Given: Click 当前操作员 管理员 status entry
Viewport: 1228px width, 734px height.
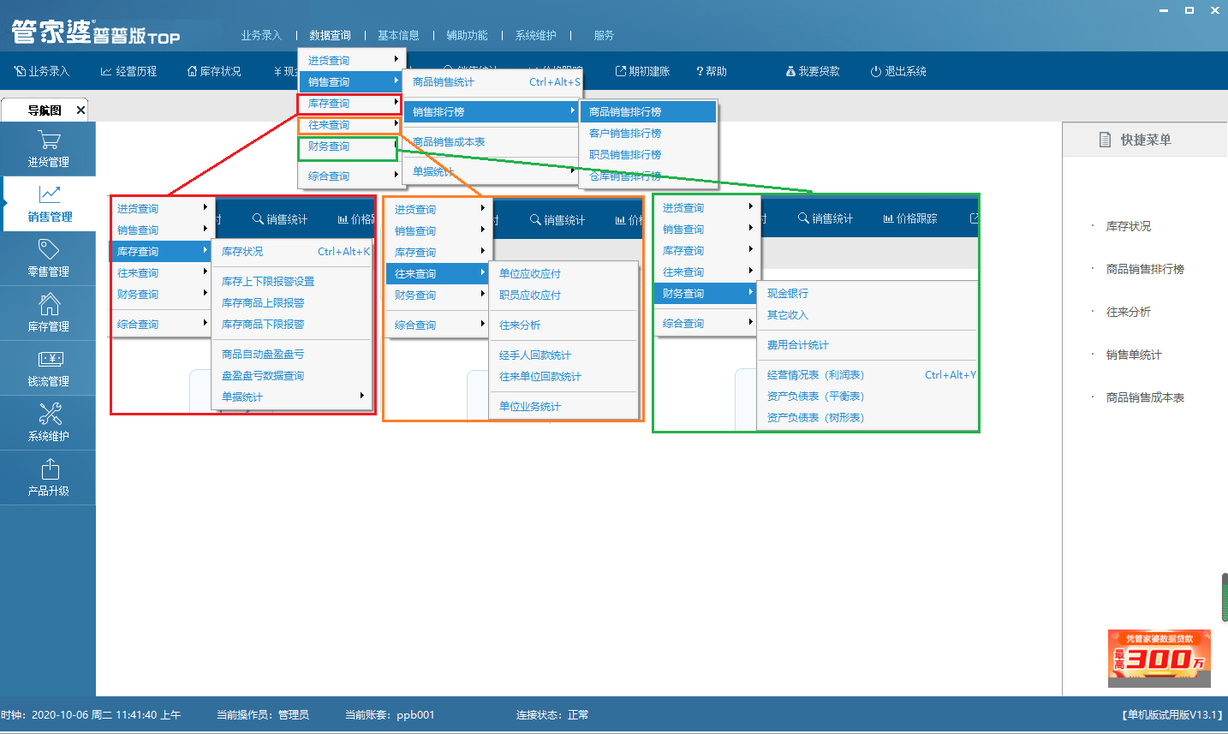Looking at the screenshot, I should pos(262,714).
